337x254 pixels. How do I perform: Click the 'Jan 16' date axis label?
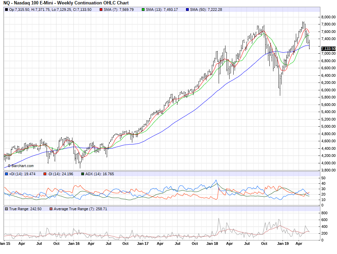pyautogui.click(x=74, y=244)
